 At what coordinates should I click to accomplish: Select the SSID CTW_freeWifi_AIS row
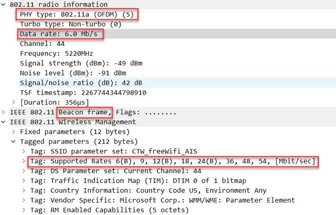click(x=114, y=151)
